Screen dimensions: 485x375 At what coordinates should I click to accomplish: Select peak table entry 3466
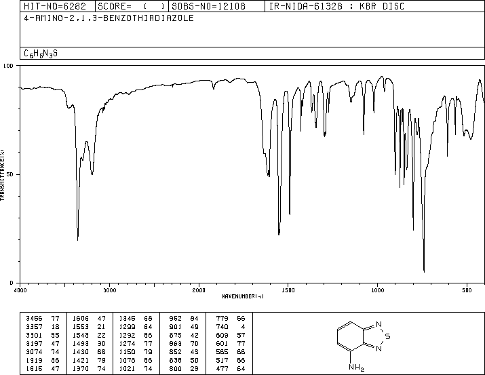pos(43,319)
